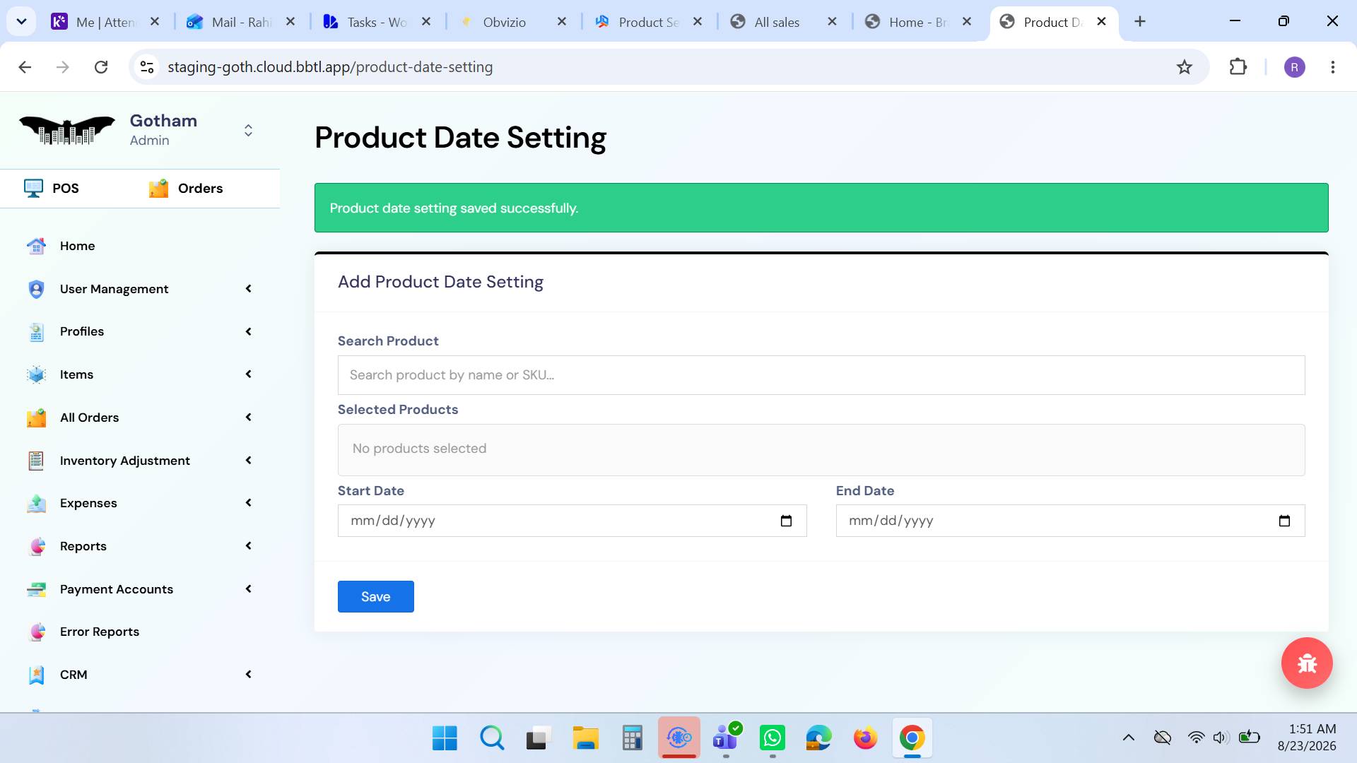The image size is (1357, 763).
Task: Click the Start Date field
Action: (x=572, y=521)
